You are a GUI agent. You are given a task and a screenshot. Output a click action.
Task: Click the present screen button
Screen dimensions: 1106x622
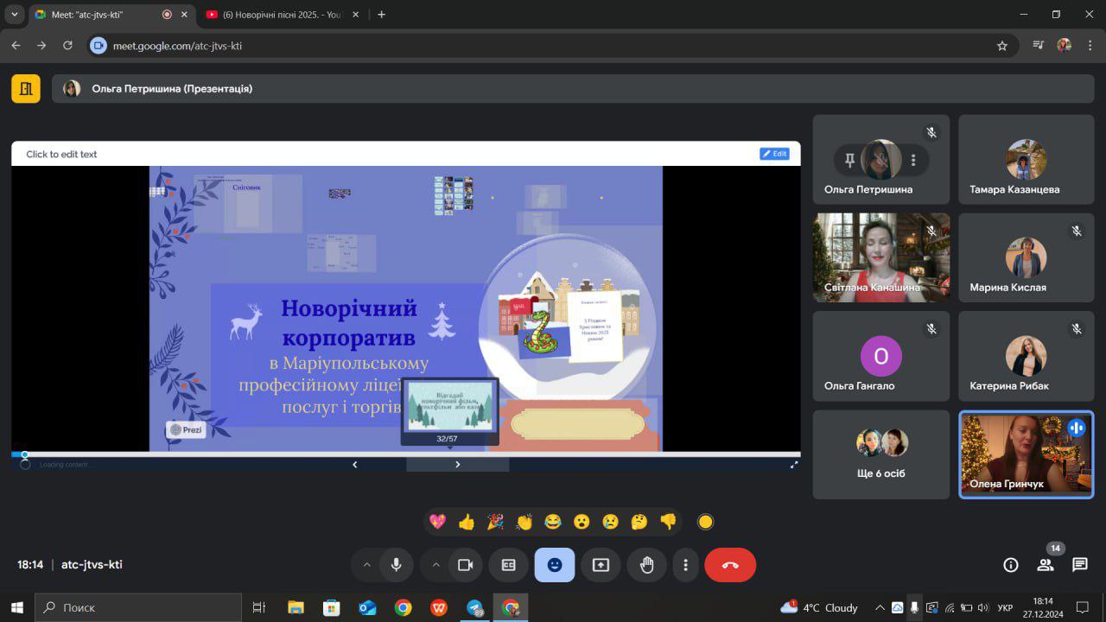(601, 565)
